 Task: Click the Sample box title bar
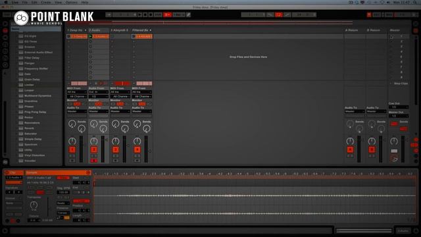(58, 172)
